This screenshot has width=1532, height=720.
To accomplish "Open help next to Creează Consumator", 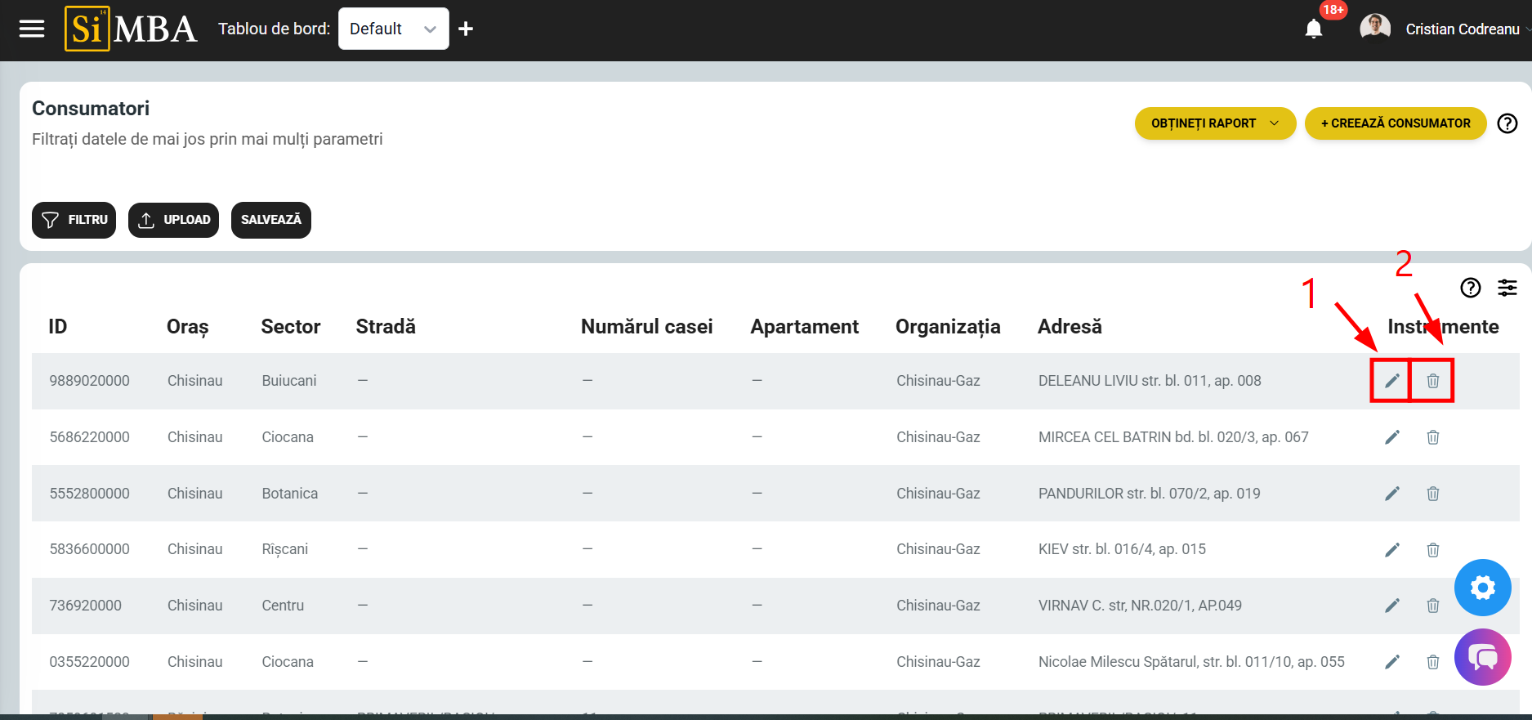I will (x=1507, y=123).
